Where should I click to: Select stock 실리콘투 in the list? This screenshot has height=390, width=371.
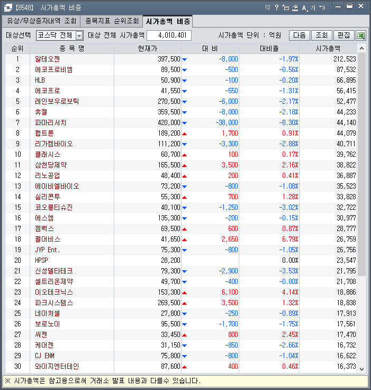48,197
